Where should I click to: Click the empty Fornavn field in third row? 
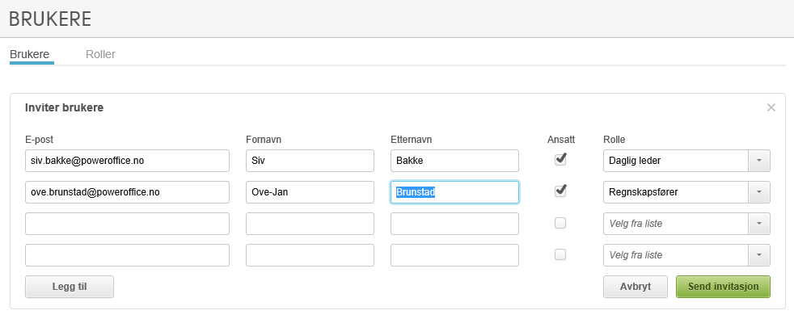point(310,224)
